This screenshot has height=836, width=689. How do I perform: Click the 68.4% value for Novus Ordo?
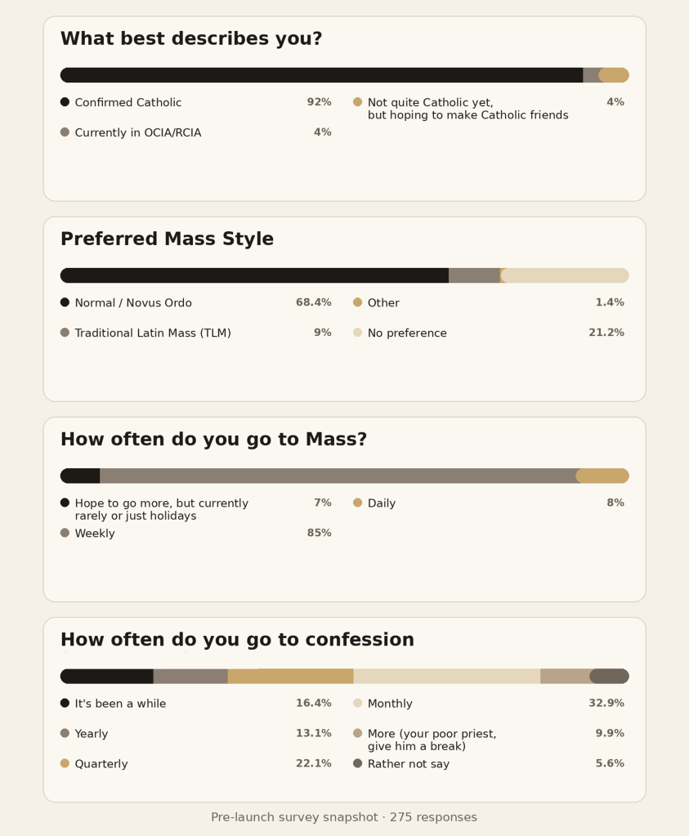313,302
